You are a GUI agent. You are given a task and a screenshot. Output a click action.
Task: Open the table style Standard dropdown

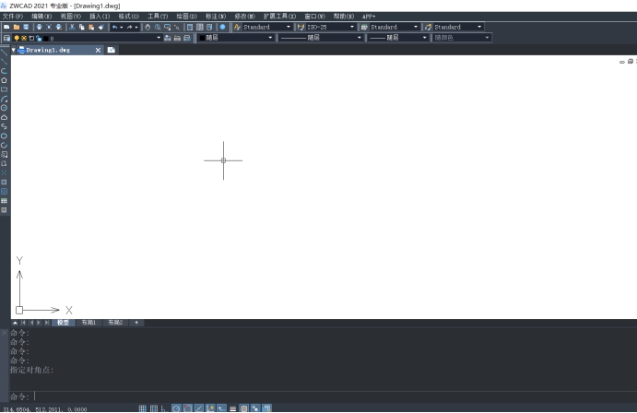click(416, 28)
